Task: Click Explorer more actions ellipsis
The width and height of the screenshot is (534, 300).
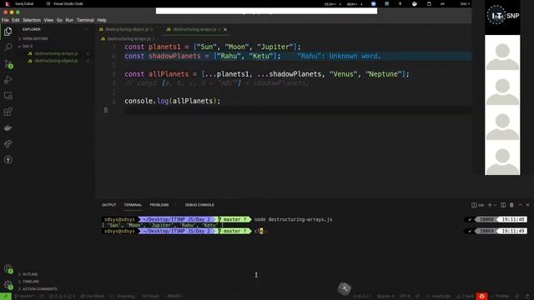Action: tap(87, 30)
